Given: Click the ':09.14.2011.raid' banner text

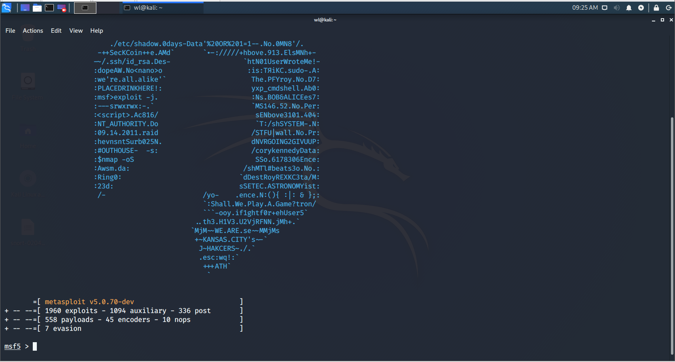Looking at the screenshot, I should pyautogui.click(x=126, y=133).
